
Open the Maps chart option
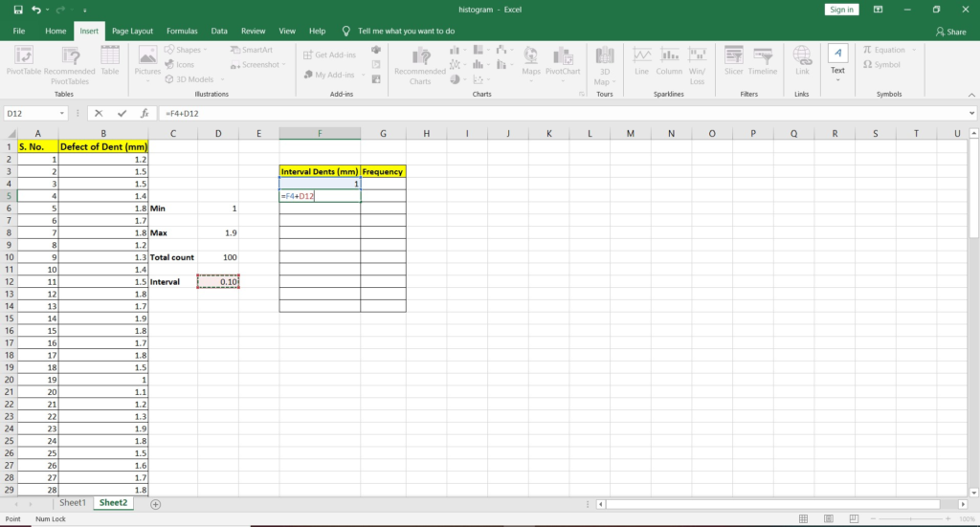click(531, 64)
